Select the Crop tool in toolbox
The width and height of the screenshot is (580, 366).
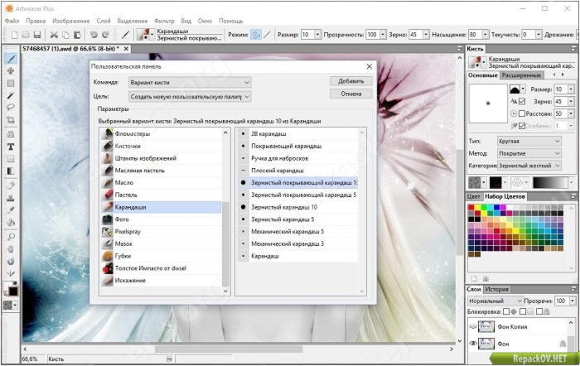[x=11, y=120]
